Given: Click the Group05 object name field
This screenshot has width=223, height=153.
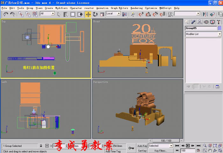Looking at the screenshot, I should point(201,28).
